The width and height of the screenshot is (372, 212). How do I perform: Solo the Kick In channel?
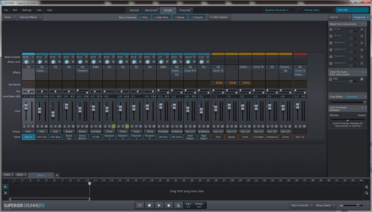24,126
